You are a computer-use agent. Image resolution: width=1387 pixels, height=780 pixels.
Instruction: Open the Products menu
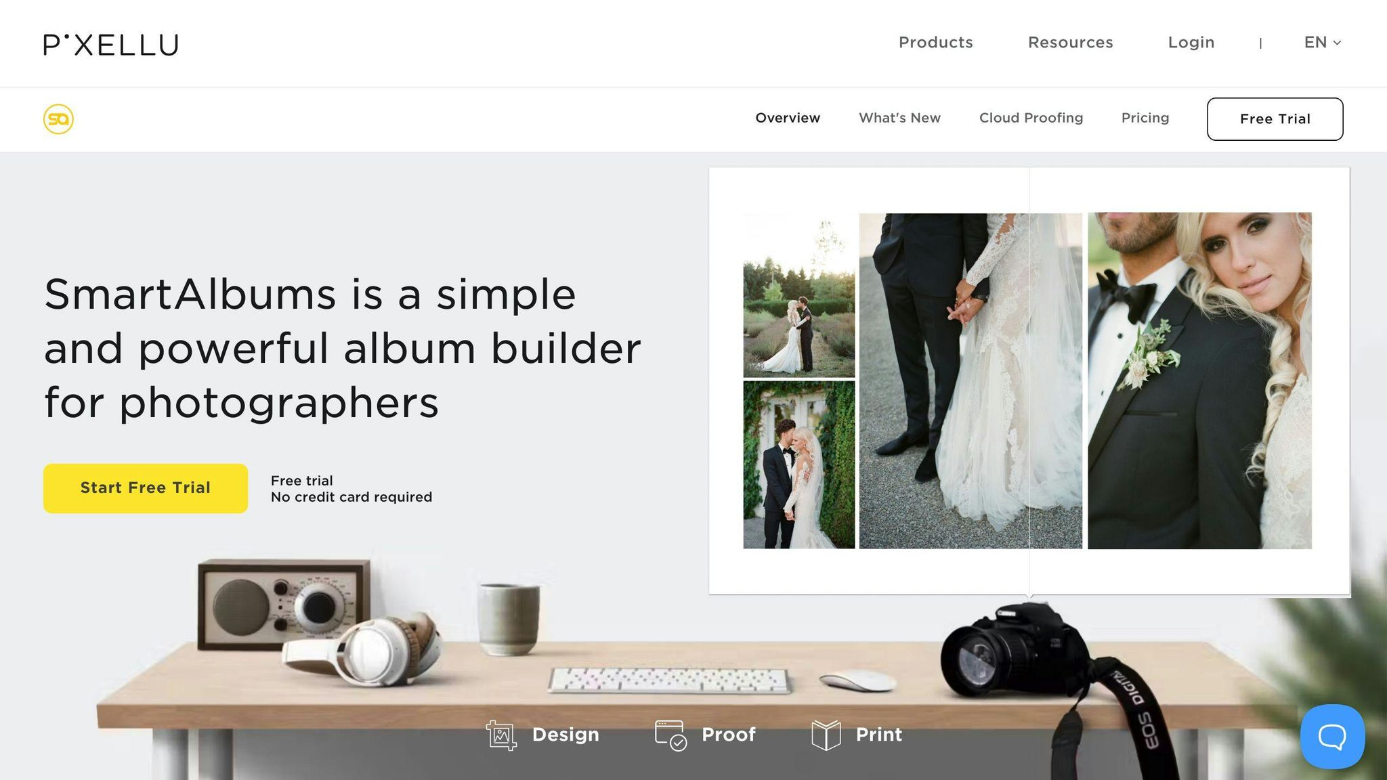[x=936, y=43]
